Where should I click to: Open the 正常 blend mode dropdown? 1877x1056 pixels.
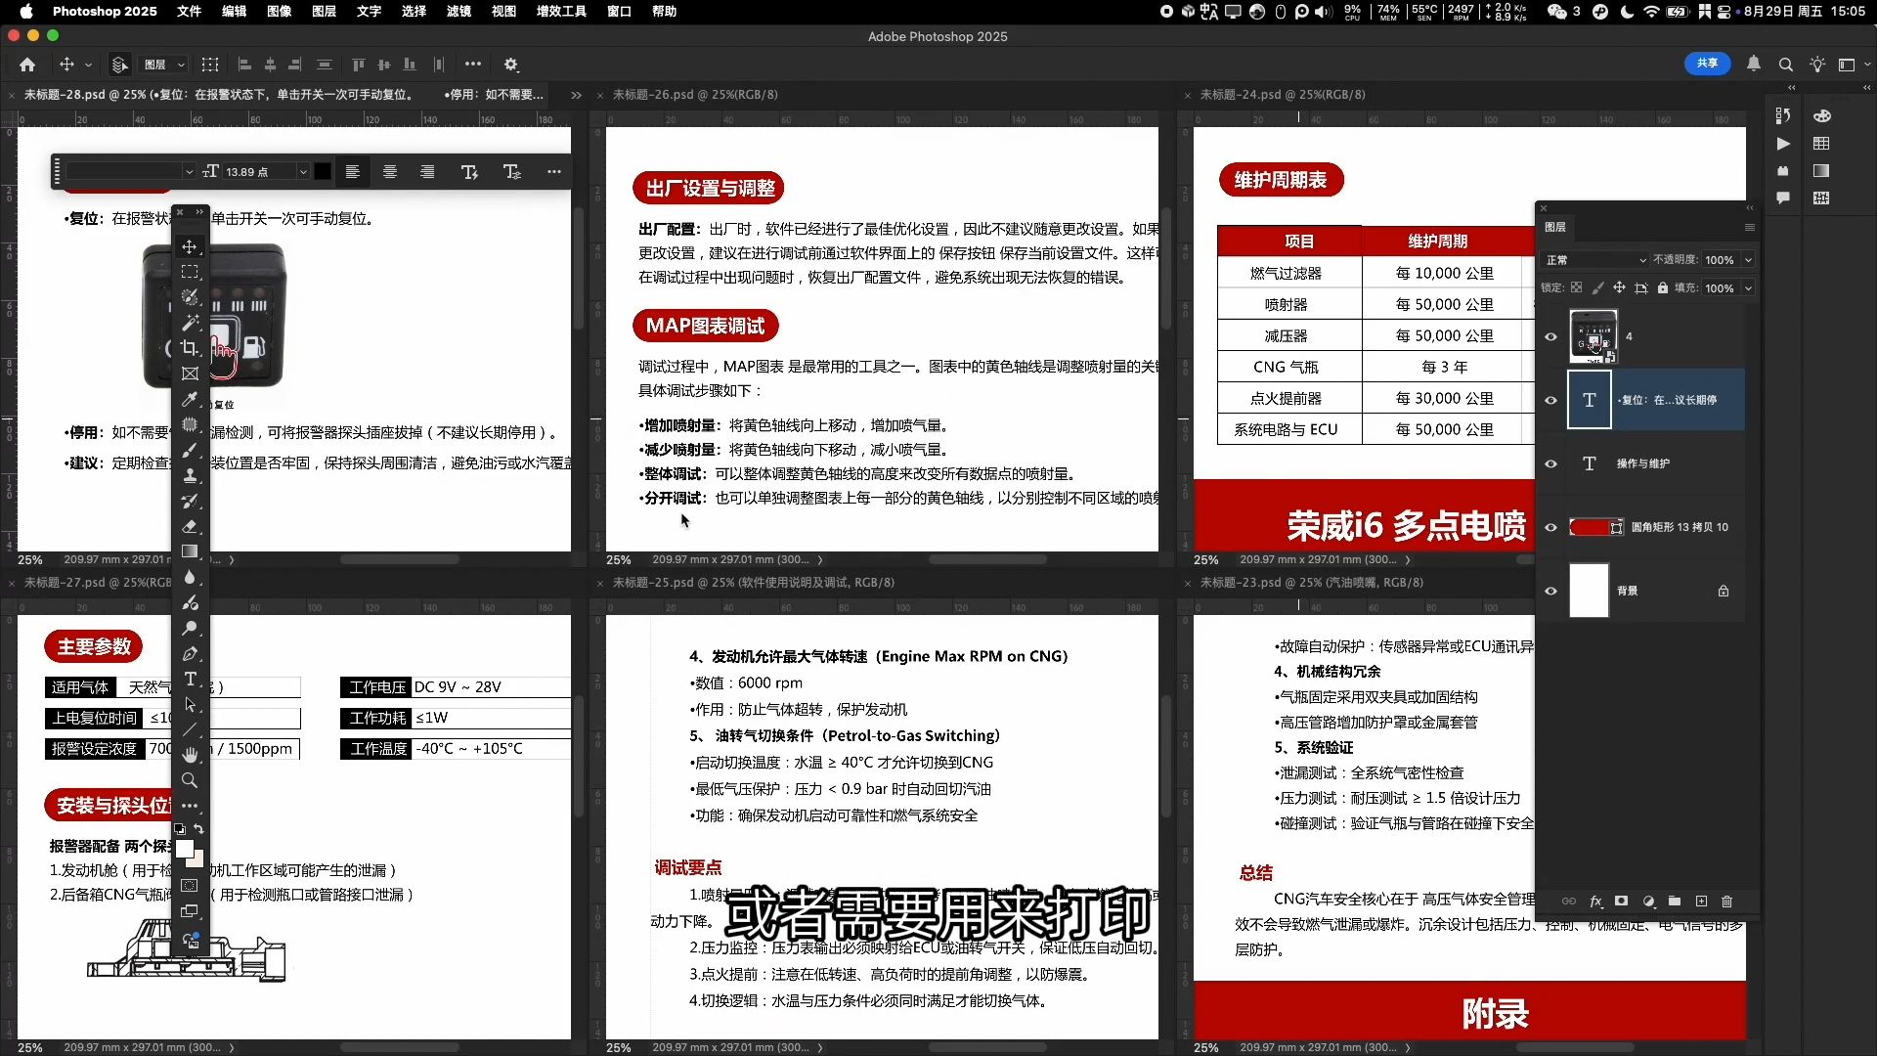pos(1594,260)
